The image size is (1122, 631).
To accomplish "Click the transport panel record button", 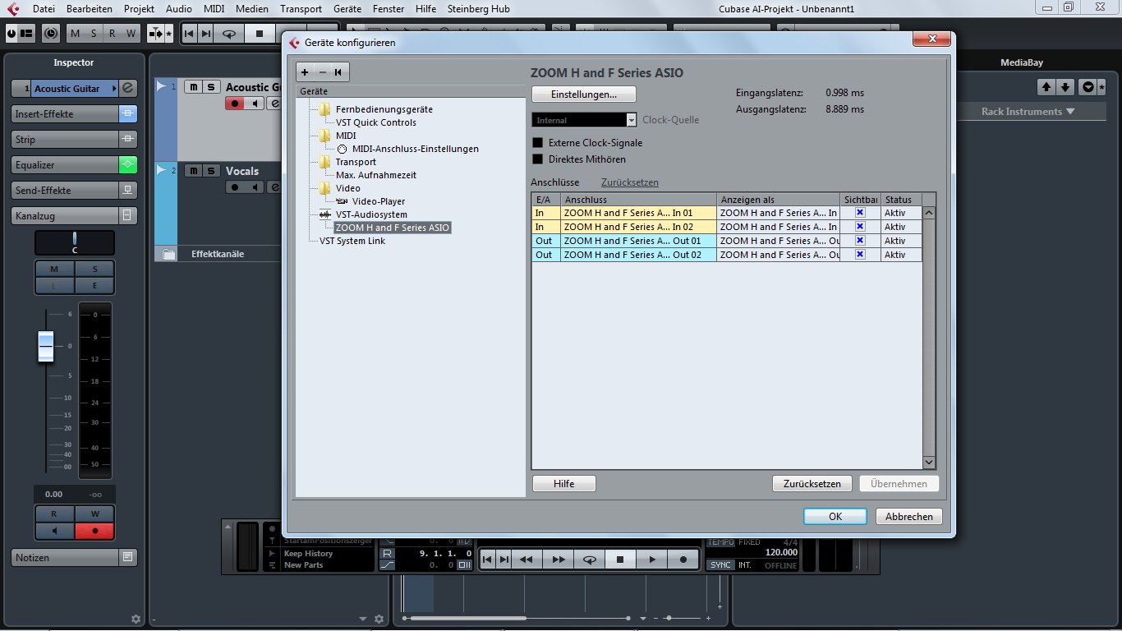I will pyautogui.click(x=683, y=560).
